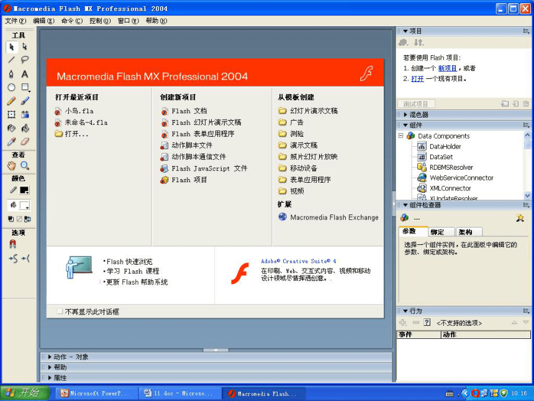Open the 编辑 menu
The image size is (534, 401).
[x=43, y=21]
